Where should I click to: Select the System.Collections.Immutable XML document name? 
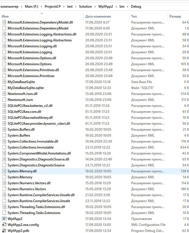[x=31, y=147]
